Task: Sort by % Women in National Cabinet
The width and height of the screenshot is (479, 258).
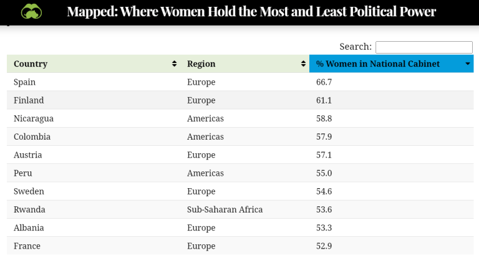Action: tap(377, 64)
